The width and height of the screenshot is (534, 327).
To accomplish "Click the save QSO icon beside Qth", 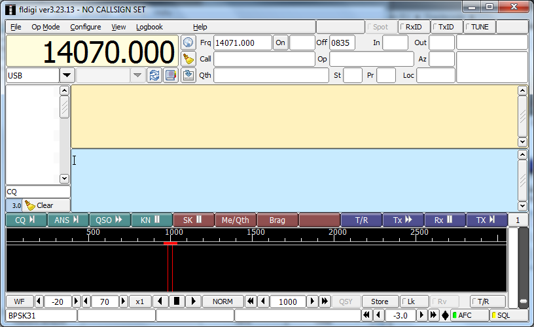I will click(188, 75).
